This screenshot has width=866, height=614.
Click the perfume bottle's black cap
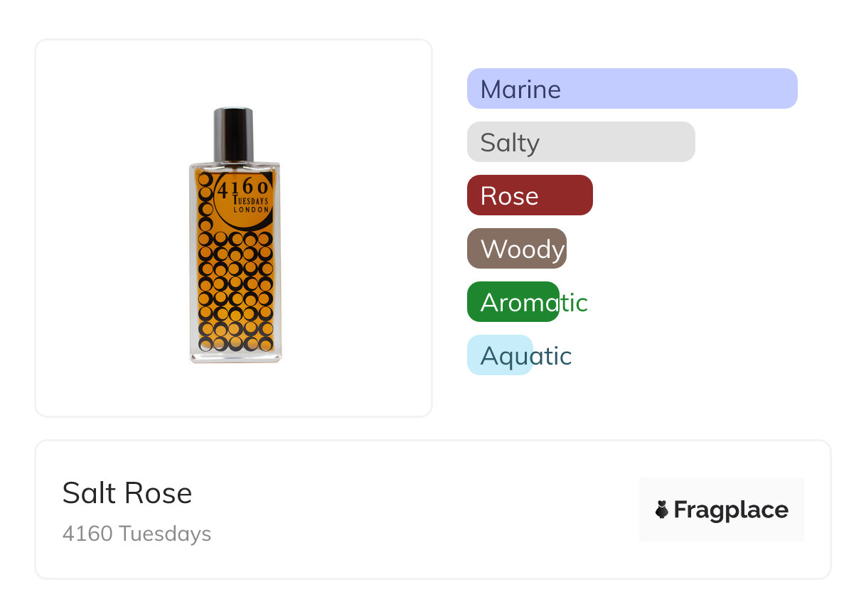pyautogui.click(x=234, y=133)
